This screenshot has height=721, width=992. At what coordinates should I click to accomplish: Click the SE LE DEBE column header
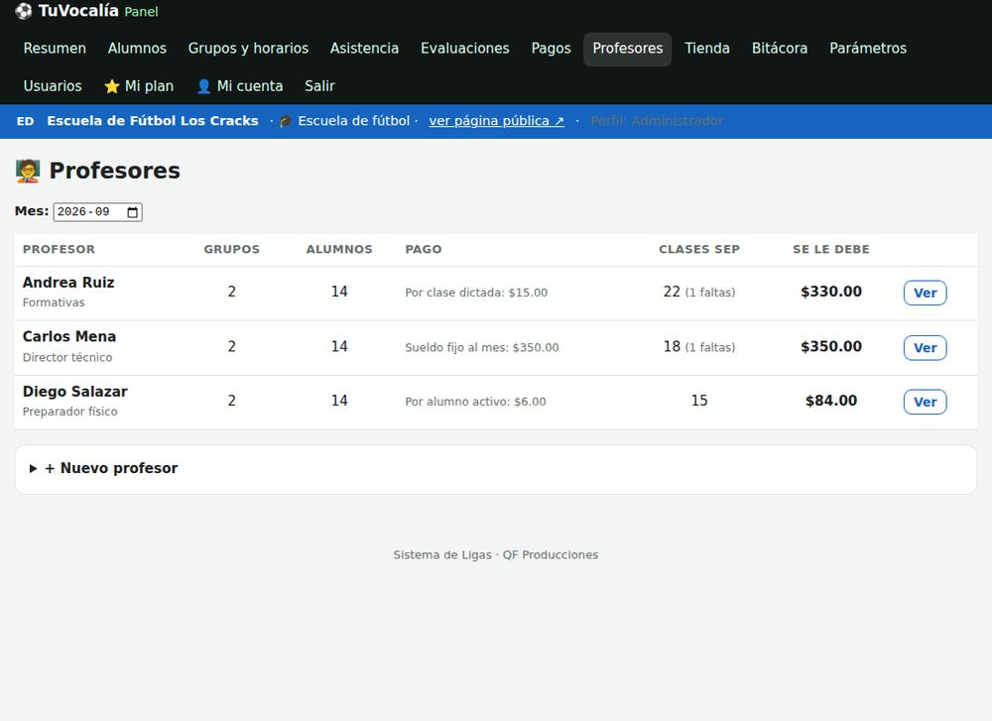click(x=831, y=249)
